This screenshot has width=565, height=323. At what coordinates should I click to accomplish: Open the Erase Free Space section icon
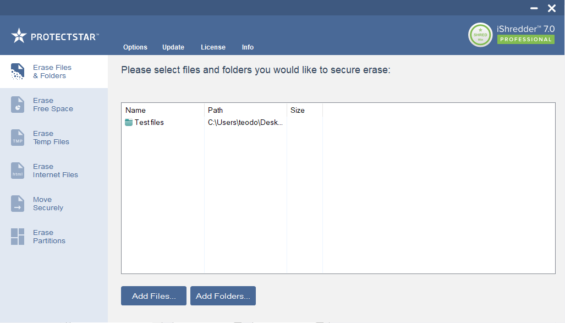pyautogui.click(x=18, y=105)
